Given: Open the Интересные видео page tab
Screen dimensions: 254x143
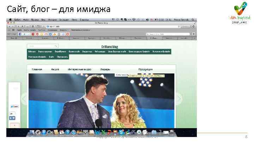Looking at the screenshot, I should (79, 70).
